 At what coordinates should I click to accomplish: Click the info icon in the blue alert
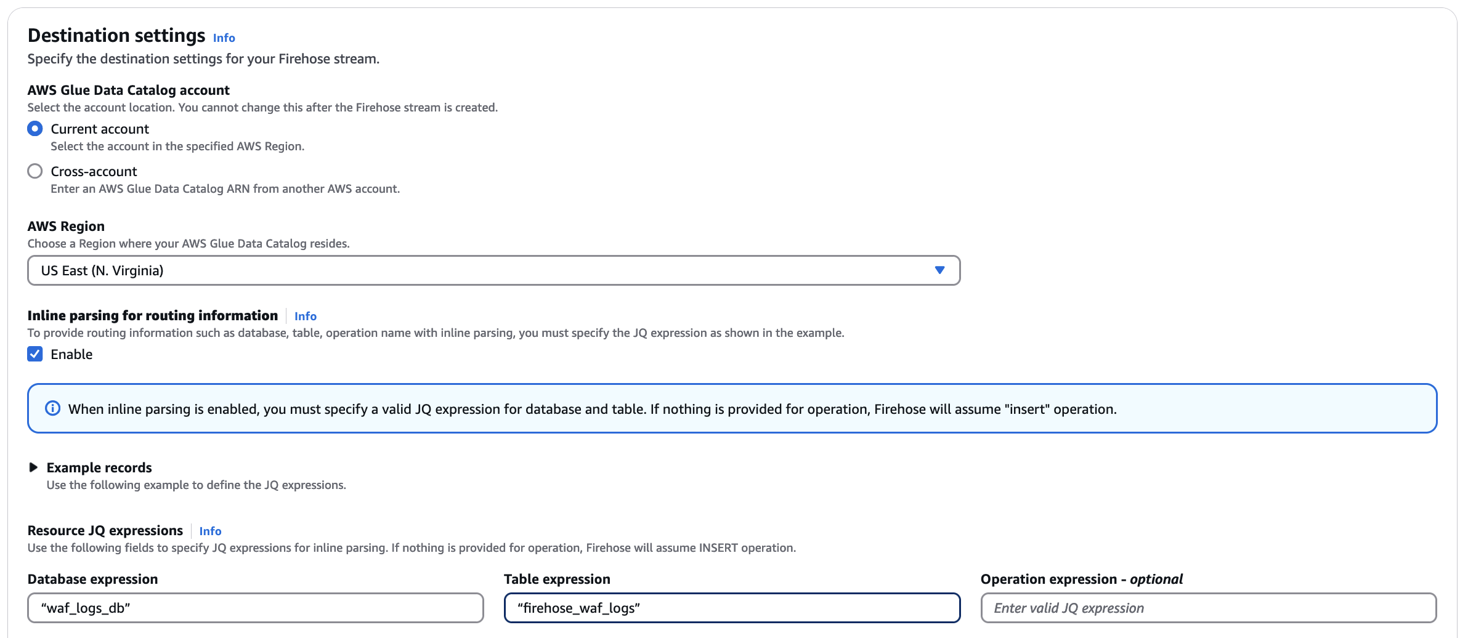pyautogui.click(x=53, y=409)
